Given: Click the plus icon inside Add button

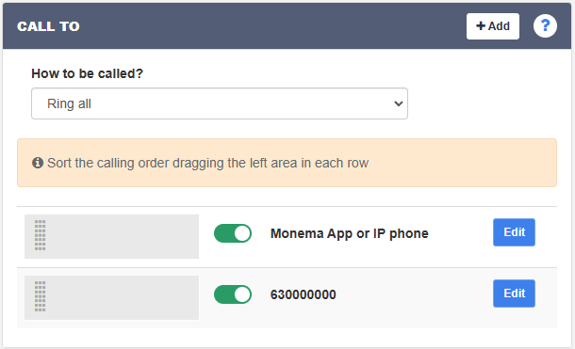Looking at the screenshot, I should tap(481, 26).
